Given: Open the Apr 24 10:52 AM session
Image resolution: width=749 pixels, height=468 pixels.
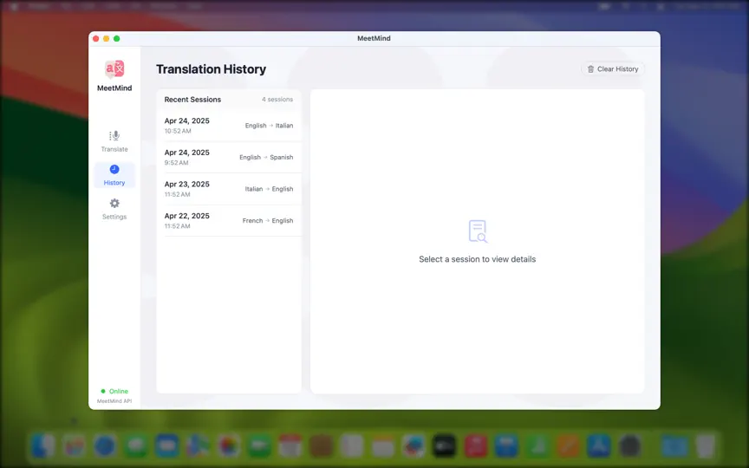Looking at the screenshot, I should [x=229, y=126].
